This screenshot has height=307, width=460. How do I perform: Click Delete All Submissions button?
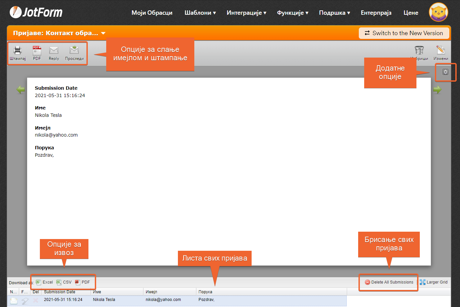pyautogui.click(x=389, y=282)
